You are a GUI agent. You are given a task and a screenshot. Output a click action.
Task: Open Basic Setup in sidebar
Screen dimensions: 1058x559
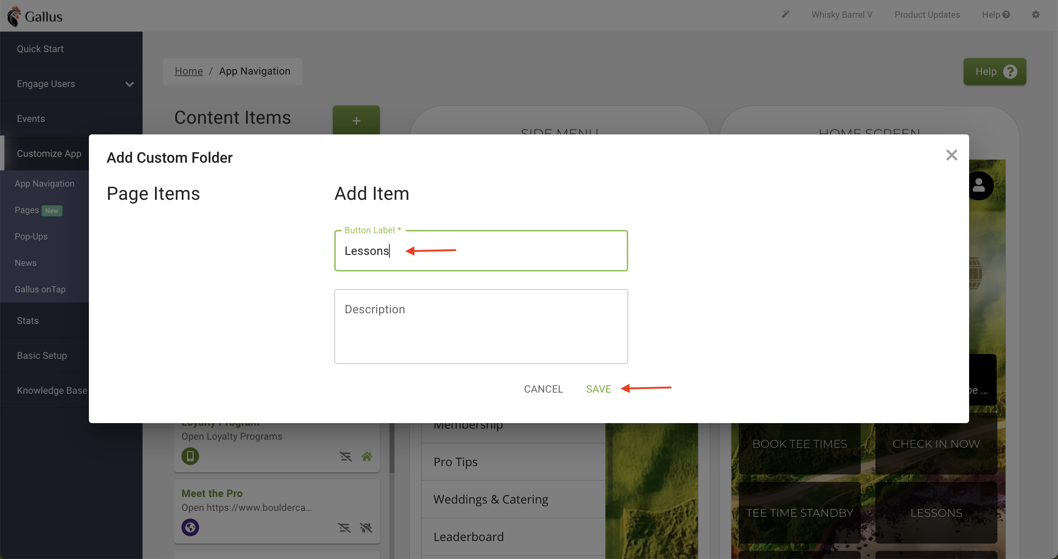[x=42, y=356]
